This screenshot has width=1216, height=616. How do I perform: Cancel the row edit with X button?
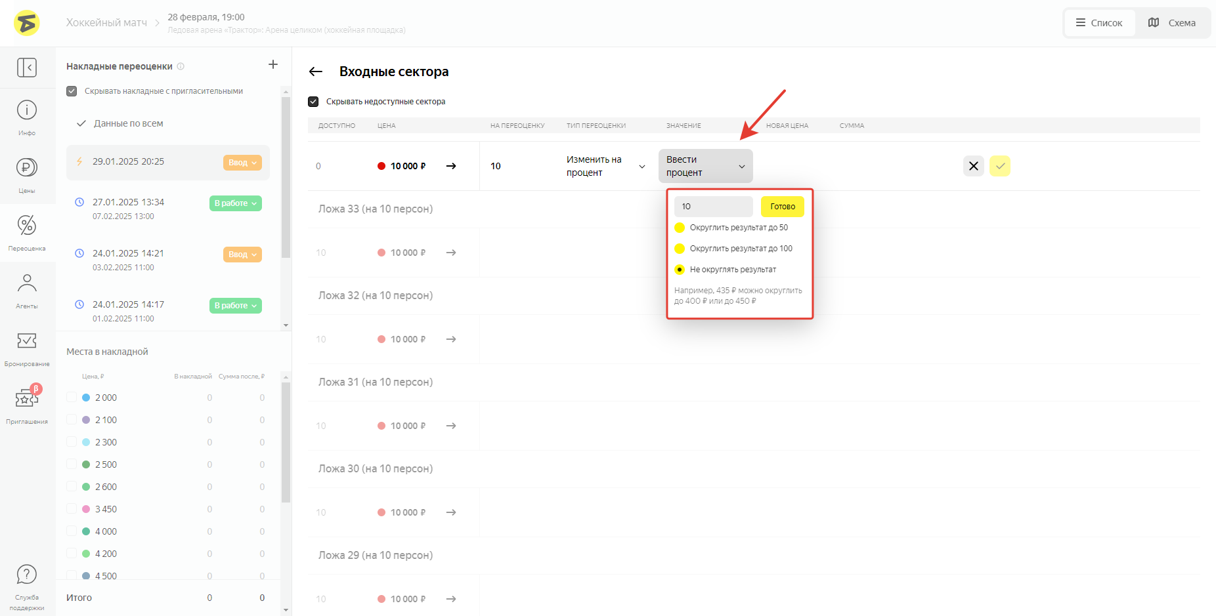(x=973, y=166)
